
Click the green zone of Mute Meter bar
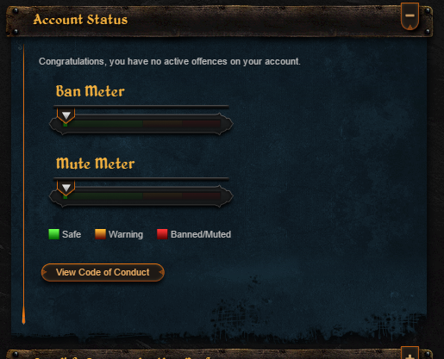click(x=103, y=196)
